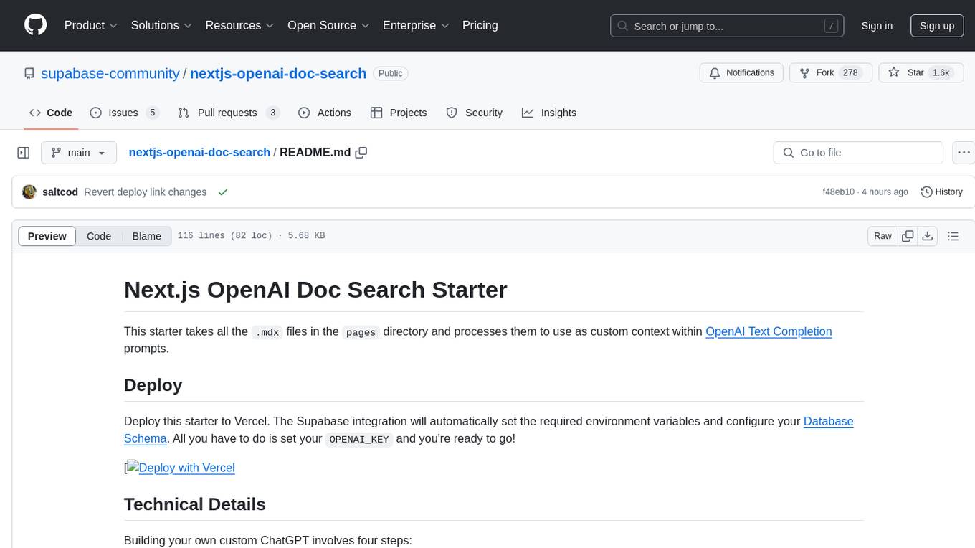Switch to the Code tab
975x548 pixels.
coord(51,113)
